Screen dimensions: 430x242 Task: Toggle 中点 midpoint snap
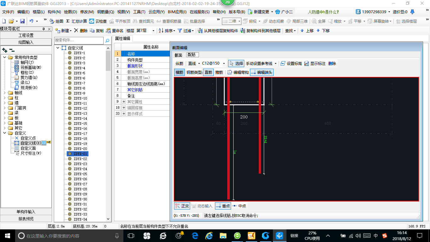click(239, 206)
